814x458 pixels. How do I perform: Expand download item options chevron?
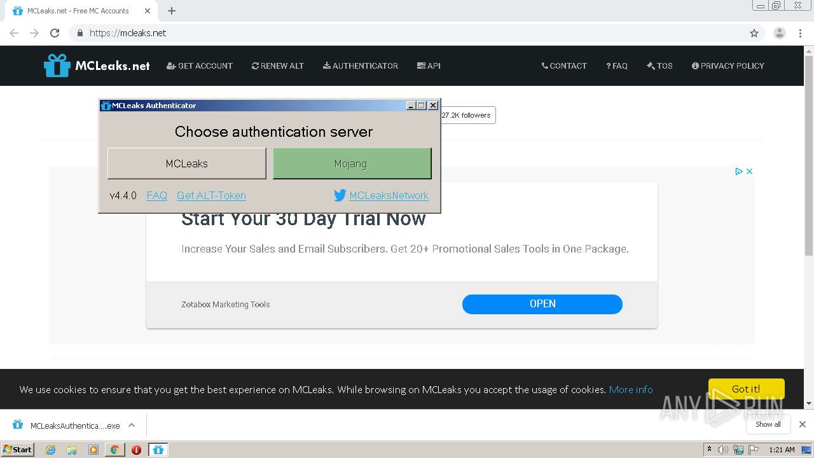[132, 425]
